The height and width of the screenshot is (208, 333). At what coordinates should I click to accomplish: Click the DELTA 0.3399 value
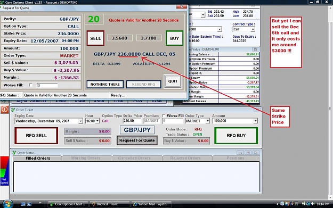coord(114,64)
